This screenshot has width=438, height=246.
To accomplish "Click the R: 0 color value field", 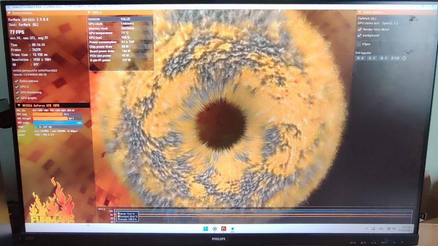I will (360, 58).
